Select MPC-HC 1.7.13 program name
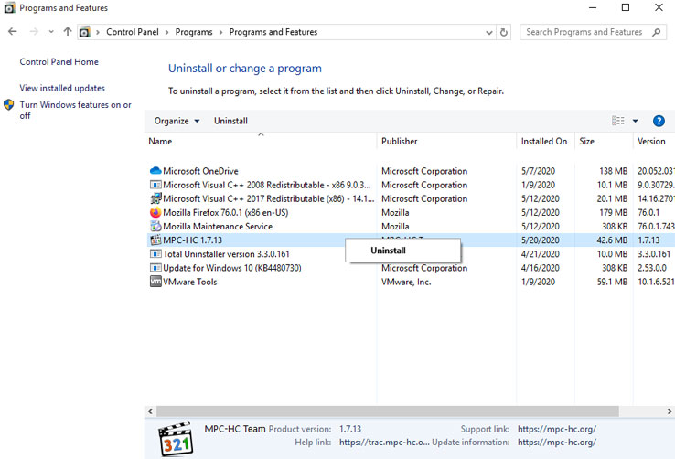 click(x=192, y=240)
